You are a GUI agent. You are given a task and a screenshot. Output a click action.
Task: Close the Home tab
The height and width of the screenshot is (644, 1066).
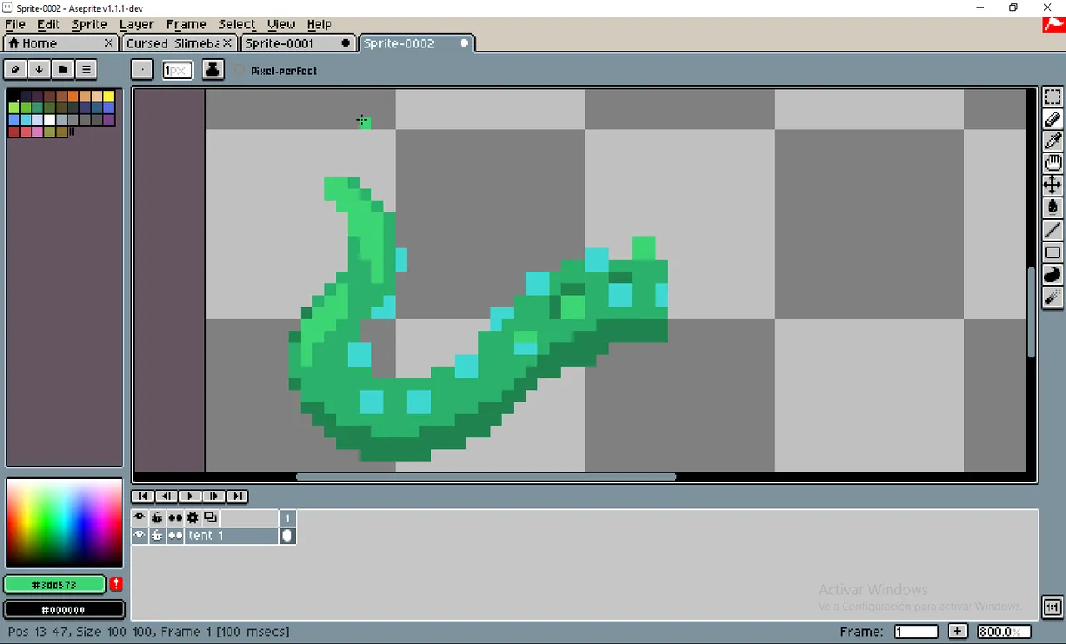click(x=109, y=43)
